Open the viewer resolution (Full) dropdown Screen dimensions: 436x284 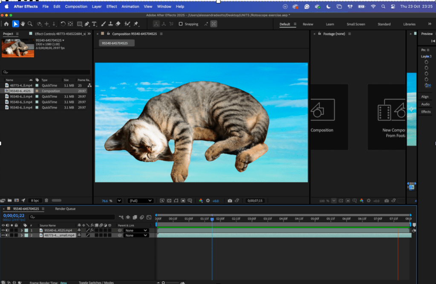coord(141,200)
